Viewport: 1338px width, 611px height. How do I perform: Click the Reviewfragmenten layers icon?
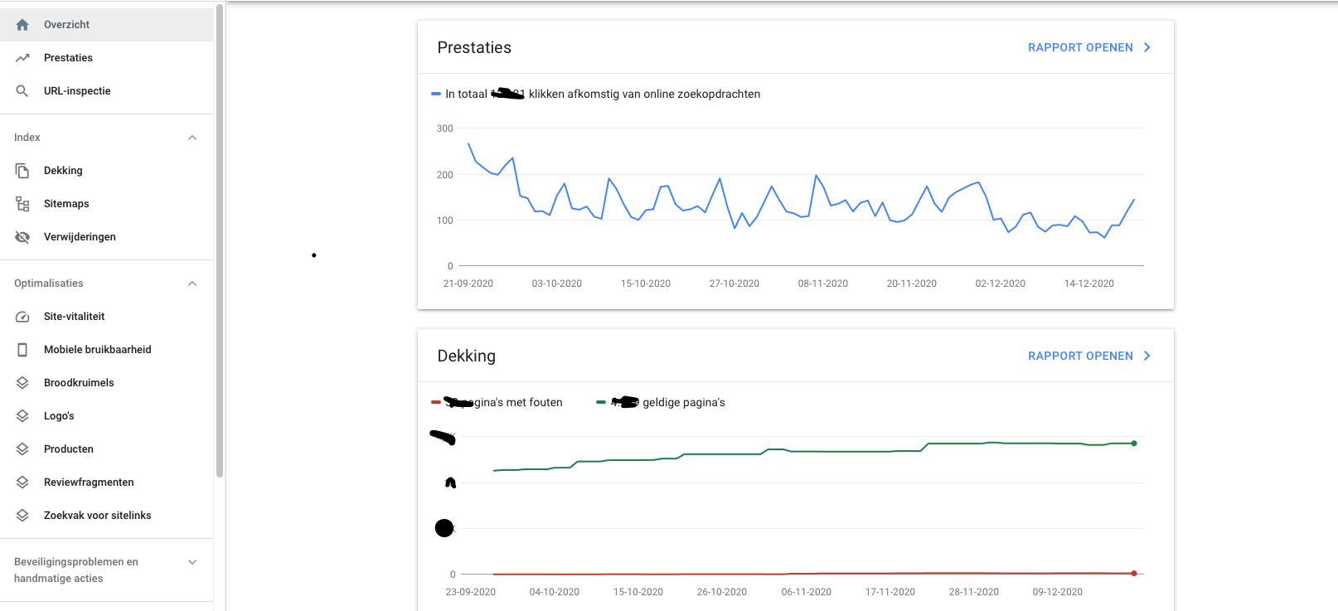point(22,482)
